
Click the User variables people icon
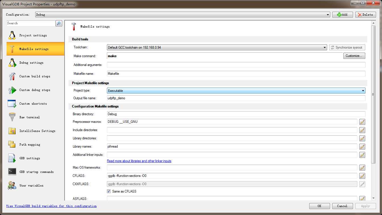point(12,185)
